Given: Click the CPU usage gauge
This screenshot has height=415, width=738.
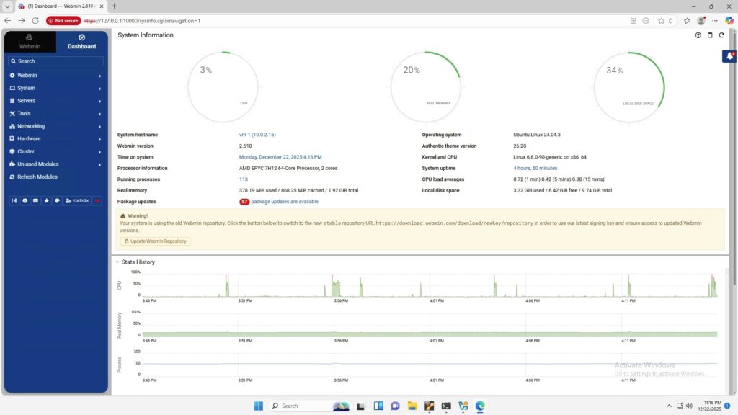Looking at the screenshot, I should coord(223,87).
